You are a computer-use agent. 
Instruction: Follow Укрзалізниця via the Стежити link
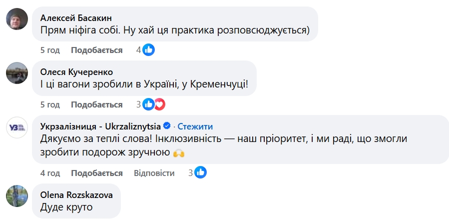[x=195, y=125]
